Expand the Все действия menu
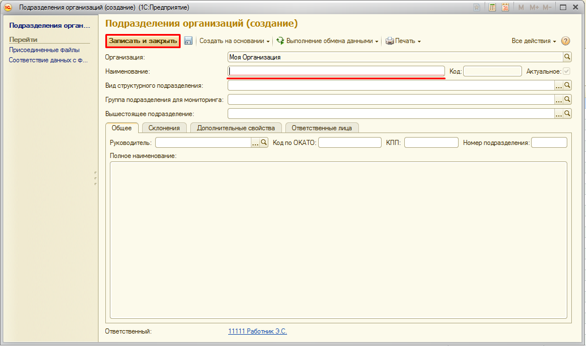The width and height of the screenshot is (586, 346). pos(533,41)
